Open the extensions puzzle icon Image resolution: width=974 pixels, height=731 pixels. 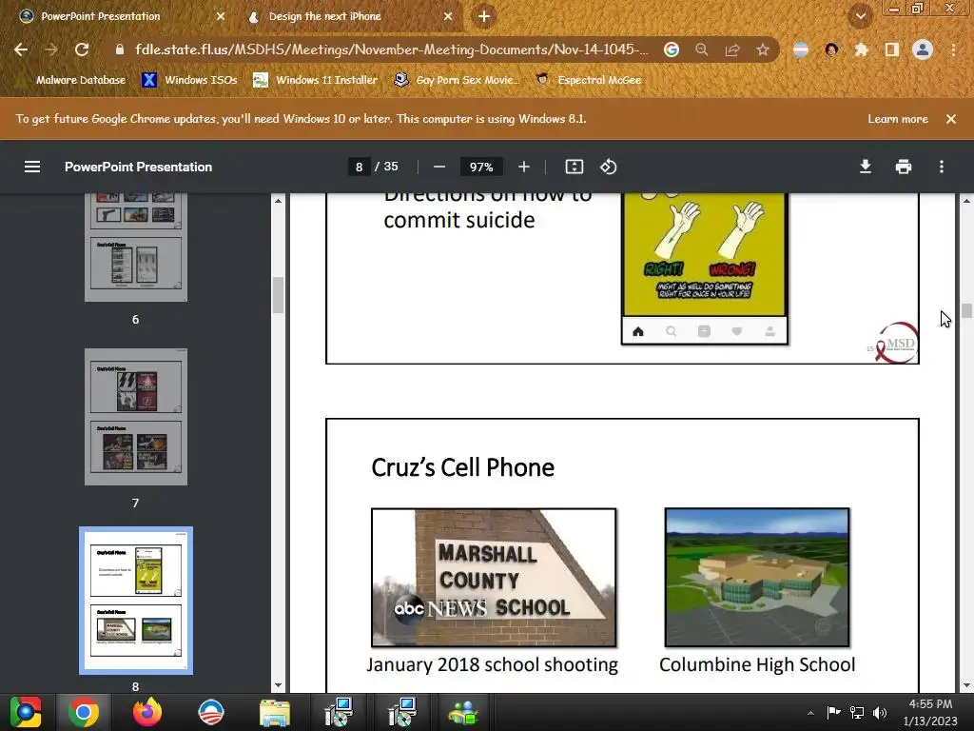click(x=861, y=49)
